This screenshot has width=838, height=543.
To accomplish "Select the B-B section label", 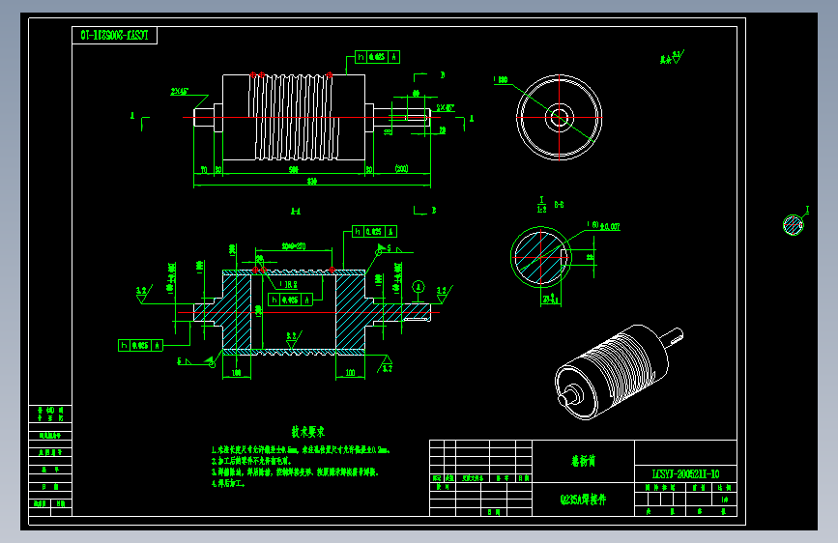I will tap(559, 205).
